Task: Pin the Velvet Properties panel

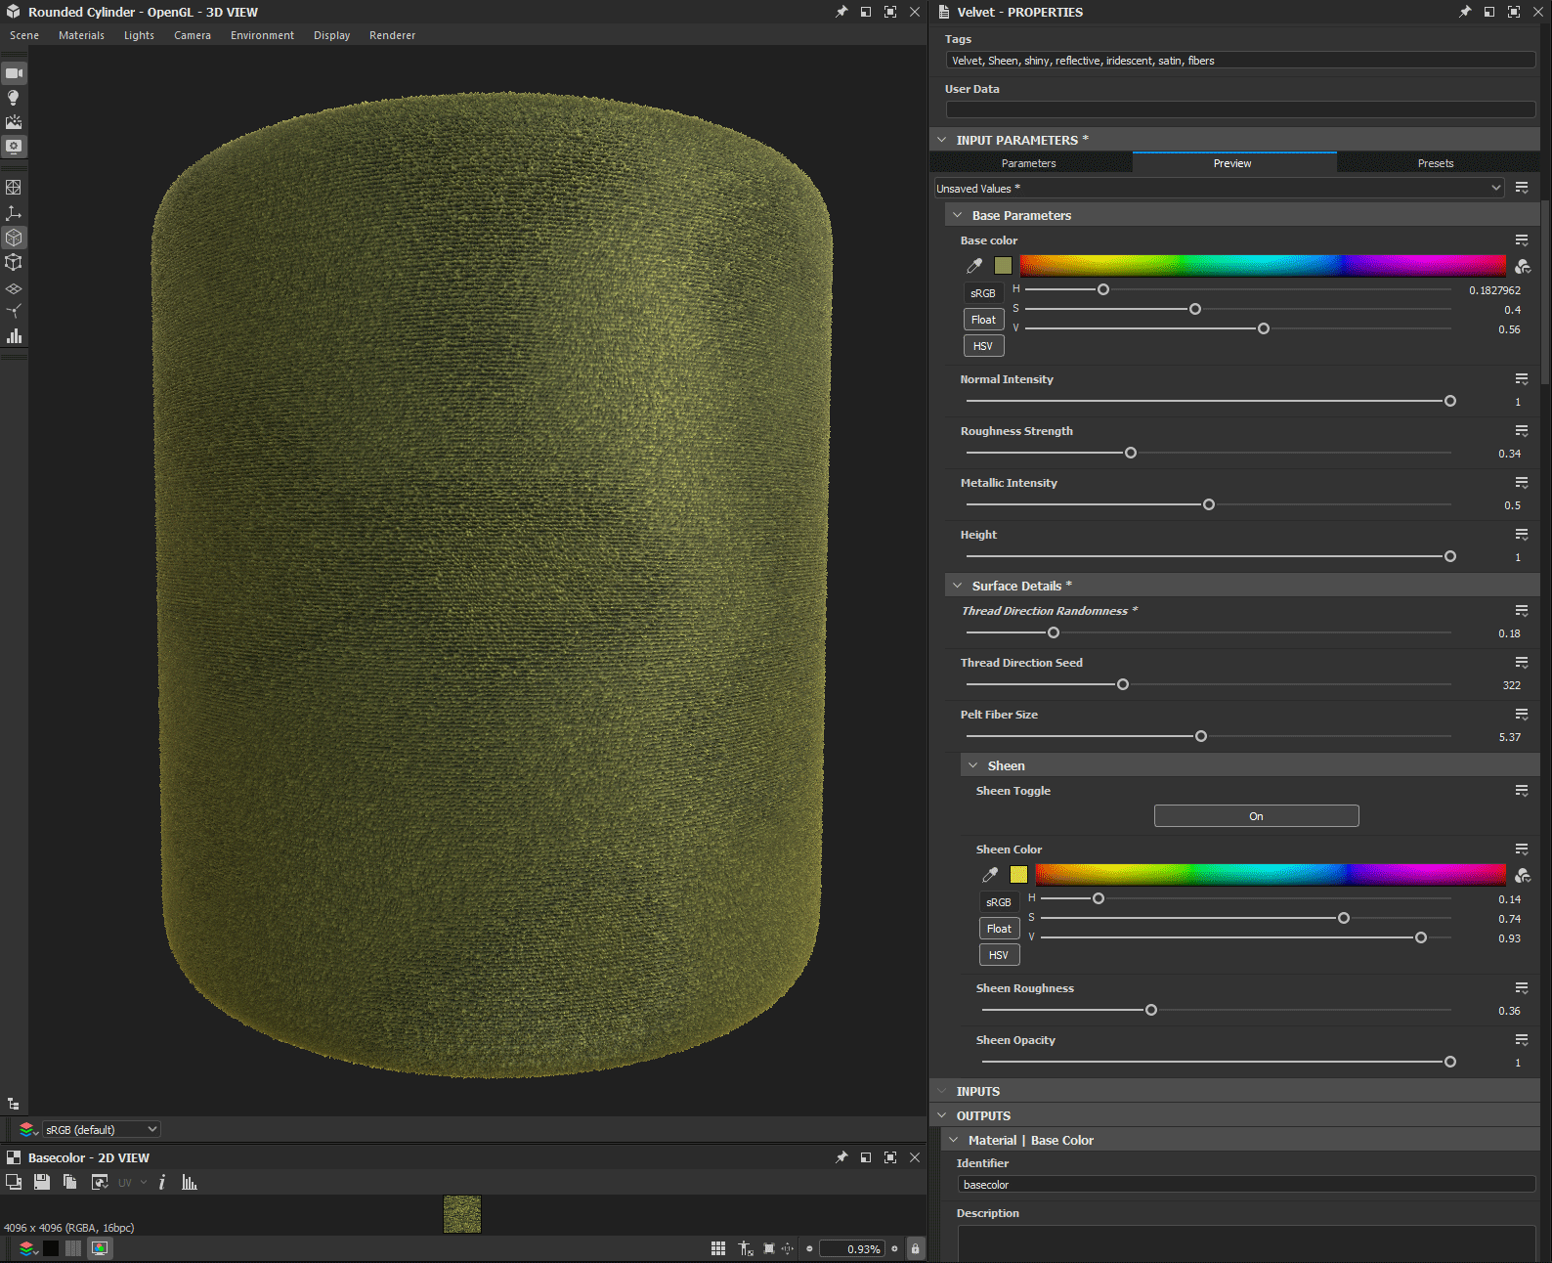Action: coord(1464,12)
